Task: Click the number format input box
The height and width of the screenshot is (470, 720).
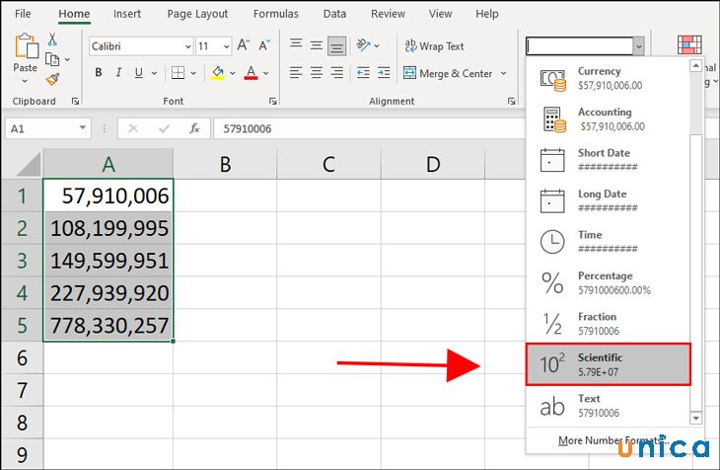Action: click(580, 46)
